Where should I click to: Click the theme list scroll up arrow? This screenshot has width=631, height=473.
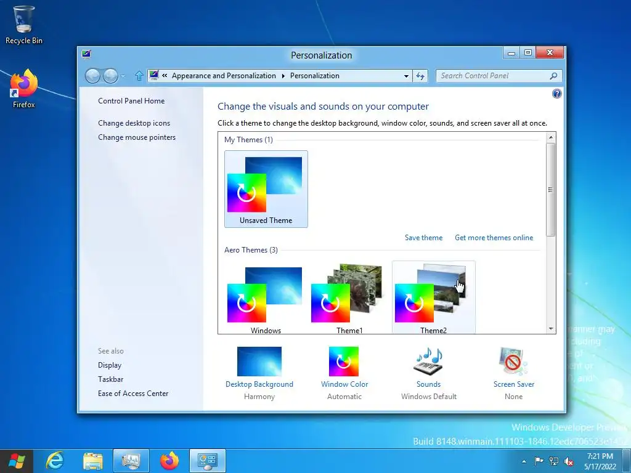click(x=550, y=137)
